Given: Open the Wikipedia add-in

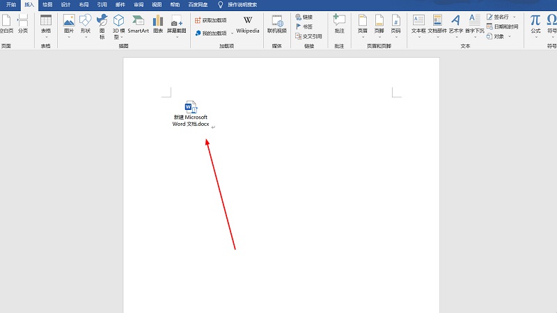Looking at the screenshot, I should (248, 24).
